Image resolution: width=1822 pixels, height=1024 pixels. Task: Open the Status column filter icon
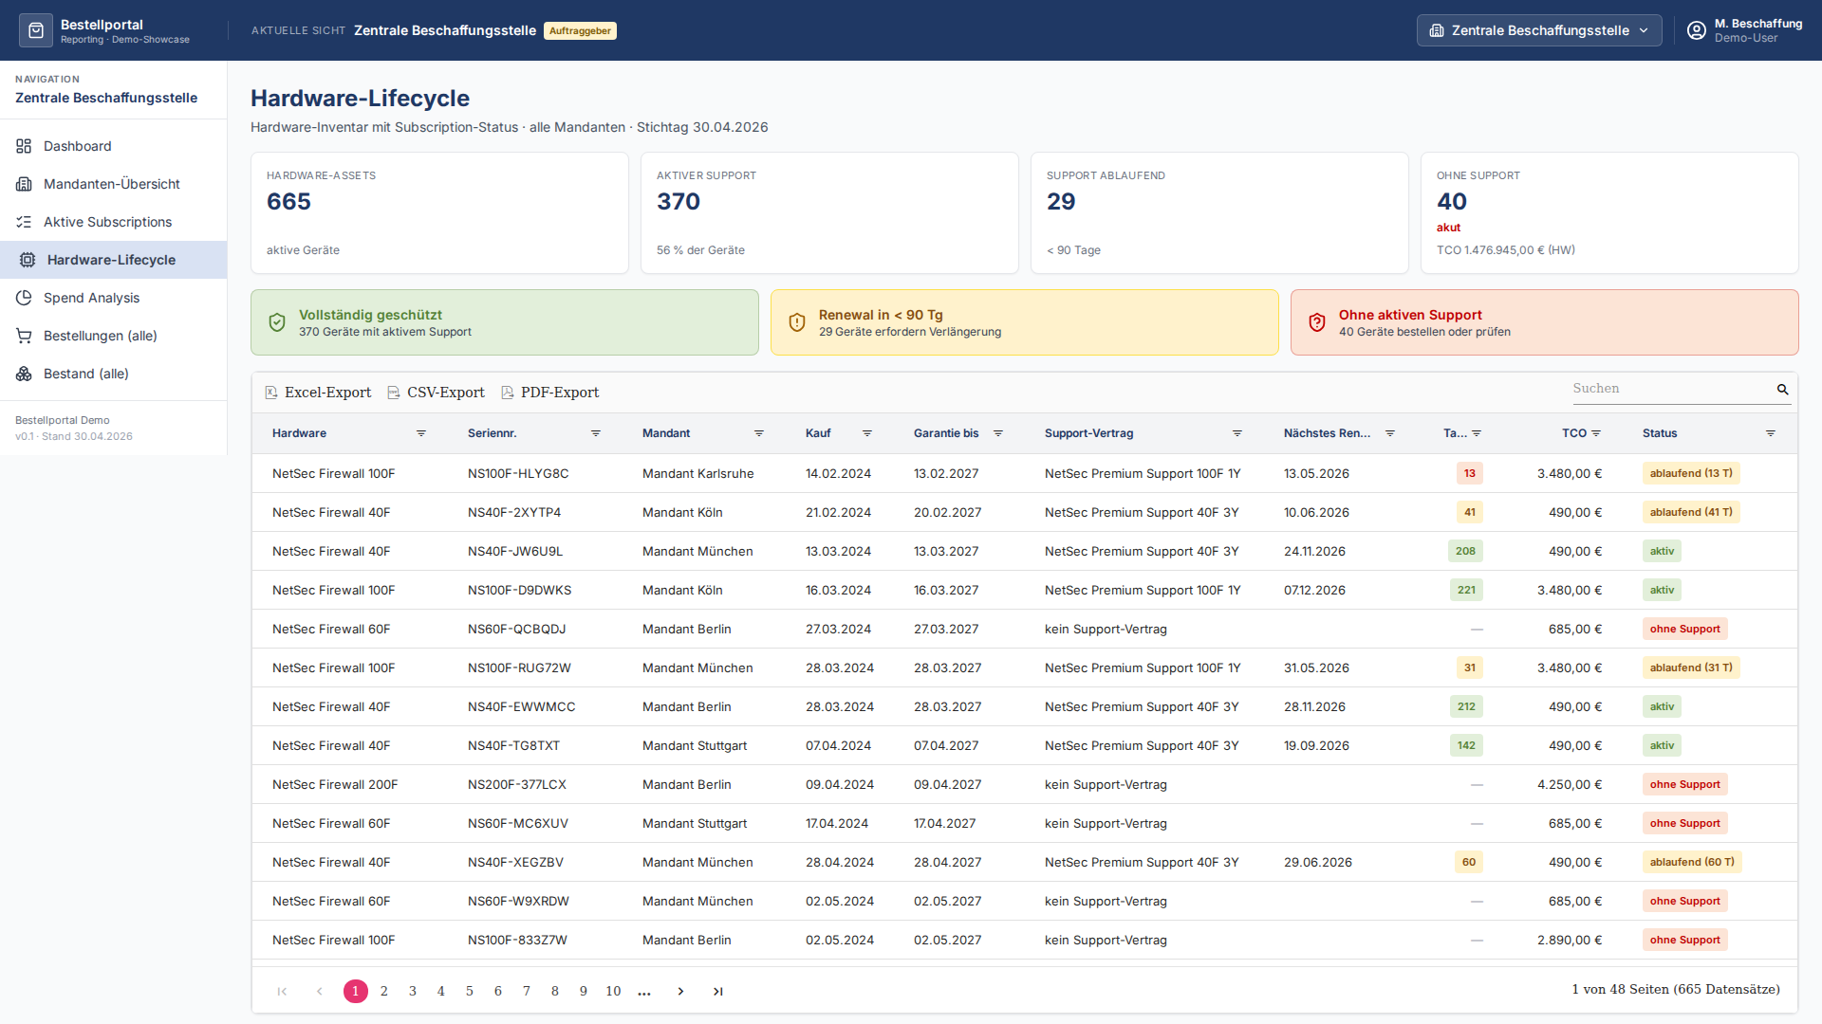click(1771, 433)
